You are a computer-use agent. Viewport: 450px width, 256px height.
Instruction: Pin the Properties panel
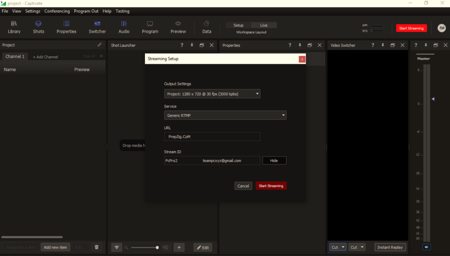[300, 45]
